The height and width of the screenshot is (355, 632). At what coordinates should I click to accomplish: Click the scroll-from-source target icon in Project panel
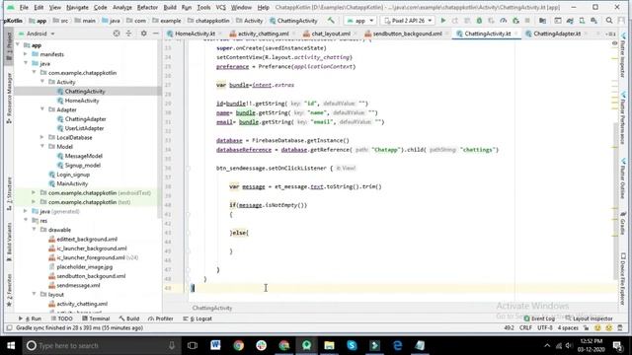(x=117, y=34)
